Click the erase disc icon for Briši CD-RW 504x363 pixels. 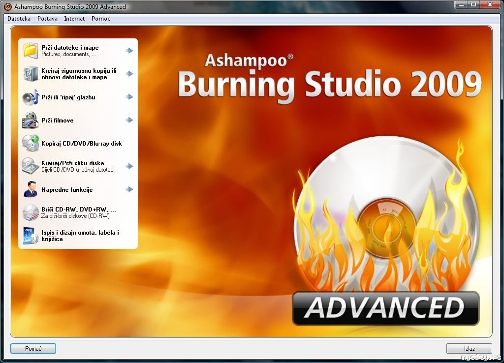pyautogui.click(x=31, y=212)
